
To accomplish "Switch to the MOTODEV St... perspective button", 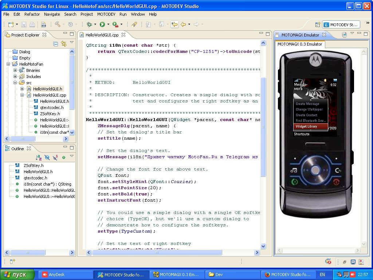I will click(x=341, y=24).
